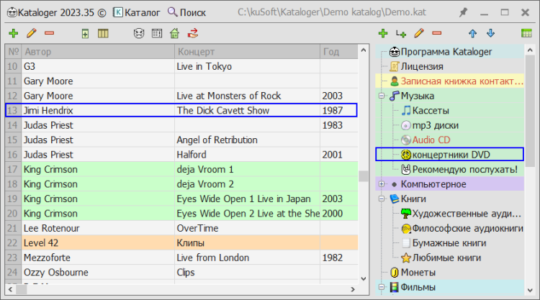
Task: Sort by the Автор column header
Action: click(98, 52)
